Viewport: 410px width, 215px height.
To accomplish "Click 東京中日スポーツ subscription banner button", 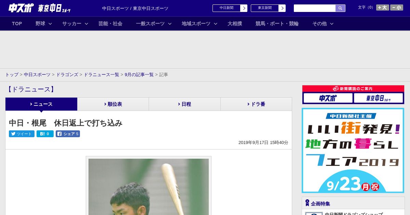I will click(378, 98).
